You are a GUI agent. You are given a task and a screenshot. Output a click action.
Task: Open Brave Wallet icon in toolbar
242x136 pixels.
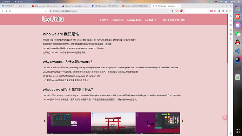point(223,11)
